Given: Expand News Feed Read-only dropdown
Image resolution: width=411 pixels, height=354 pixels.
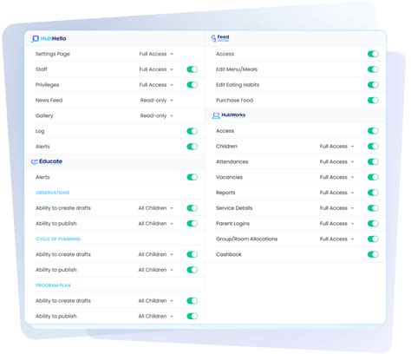Looking at the screenshot, I should pos(157,101).
